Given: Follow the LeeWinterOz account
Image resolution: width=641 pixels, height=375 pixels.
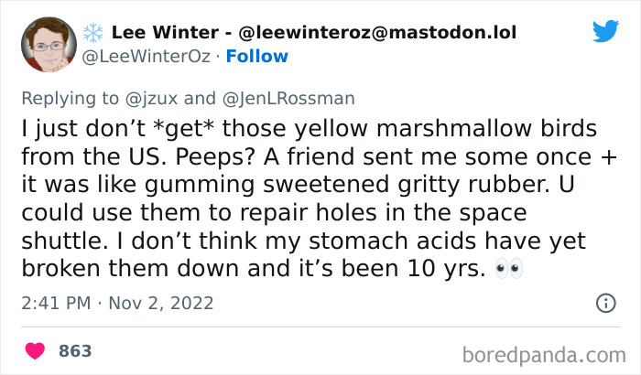Looking at the screenshot, I should pos(256,57).
